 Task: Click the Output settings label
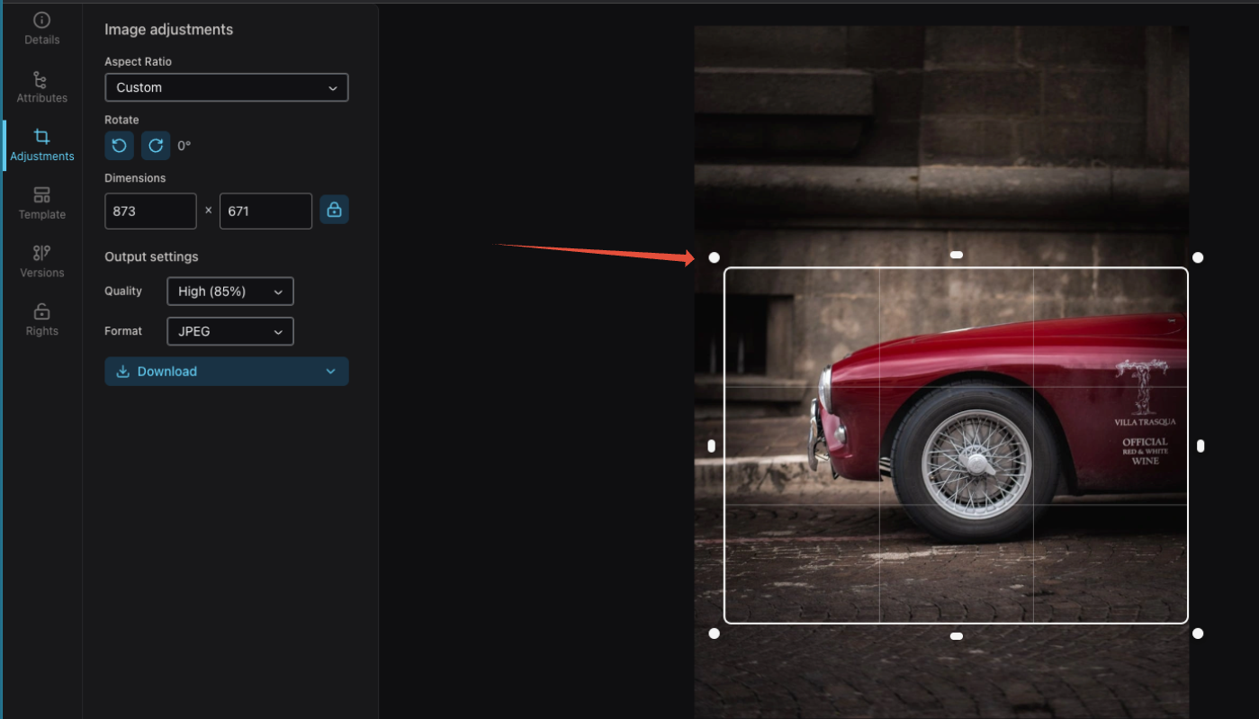pyautogui.click(x=151, y=256)
